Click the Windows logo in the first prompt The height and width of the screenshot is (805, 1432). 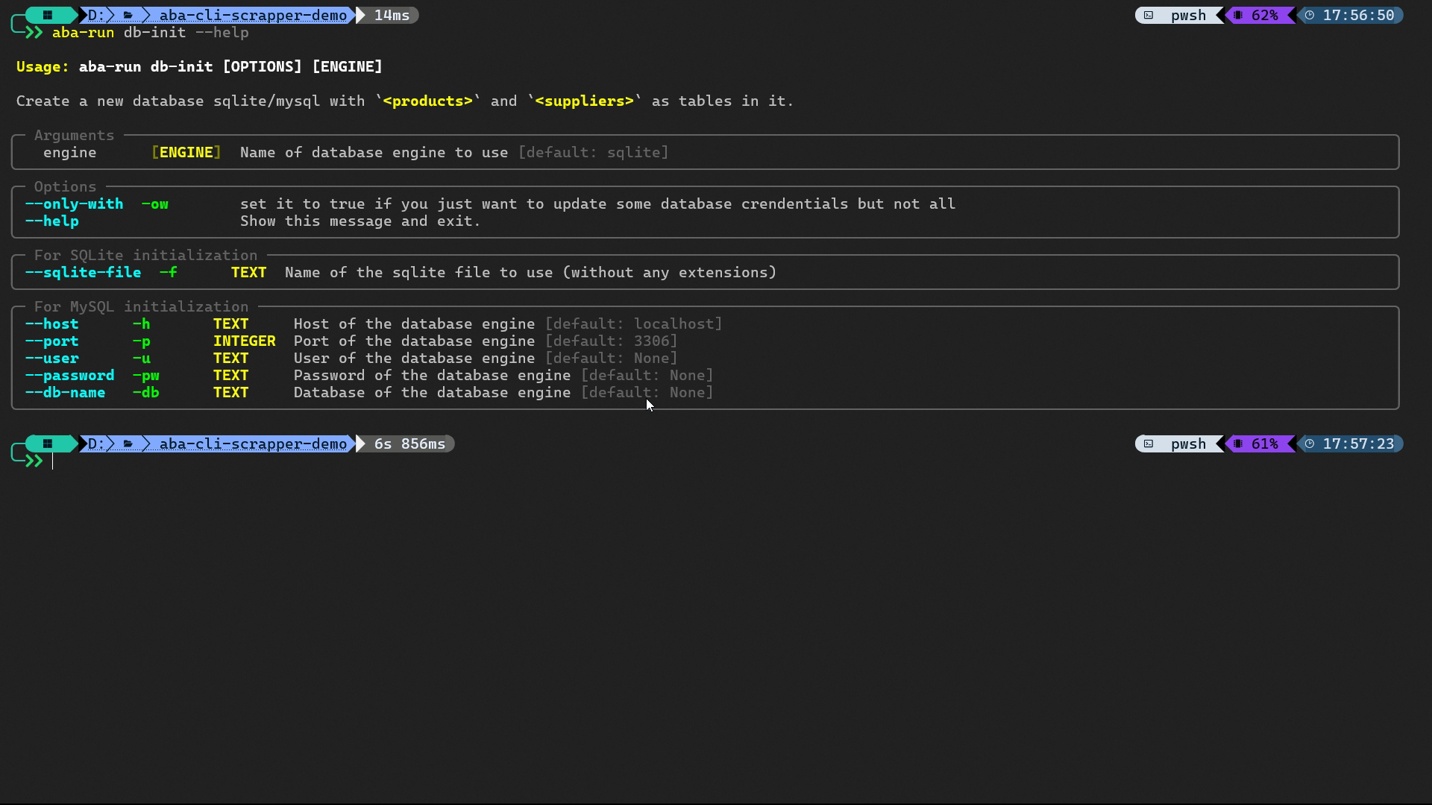pyautogui.click(x=48, y=15)
